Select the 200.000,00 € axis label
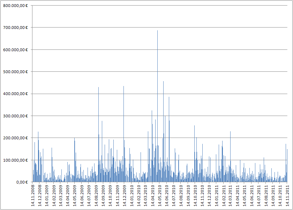The height and width of the screenshot is (210, 293). pos(15,138)
